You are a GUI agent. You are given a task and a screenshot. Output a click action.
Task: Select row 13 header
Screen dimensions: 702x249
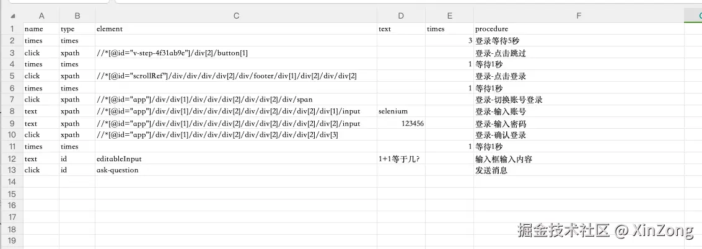tap(11, 170)
